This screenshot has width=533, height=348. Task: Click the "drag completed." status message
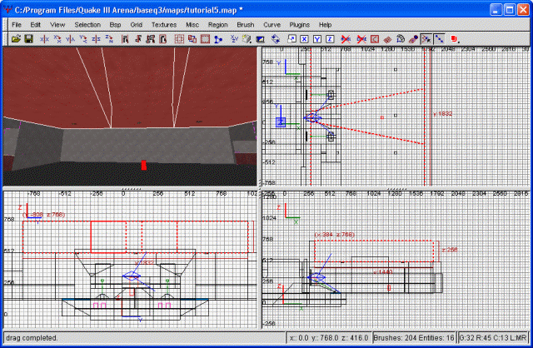tap(32, 338)
